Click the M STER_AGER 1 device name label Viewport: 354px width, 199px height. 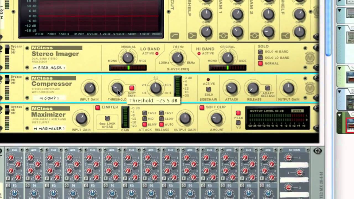49,68
